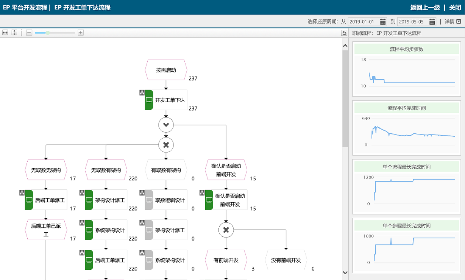Click the 返回上一级 link

[425, 8]
